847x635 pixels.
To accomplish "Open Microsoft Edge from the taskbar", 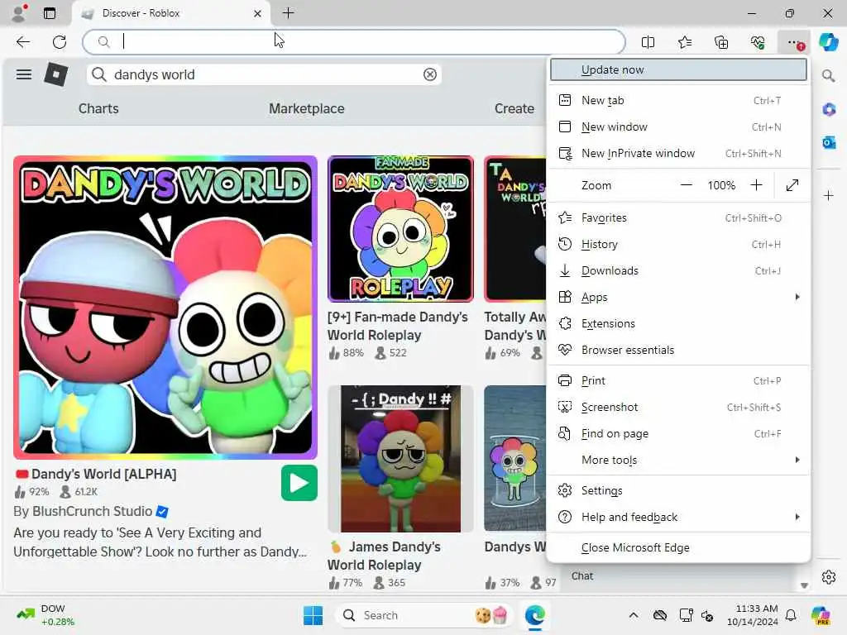I will pyautogui.click(x=535, y=615).
